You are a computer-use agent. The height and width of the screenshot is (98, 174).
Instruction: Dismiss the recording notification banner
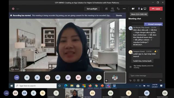pos(119,16)
